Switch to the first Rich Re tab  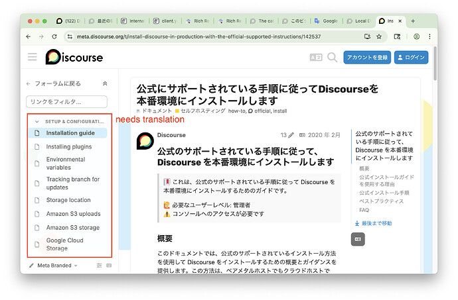tap(198, 21)
